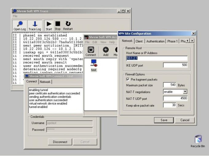
Task: Click the VPN Connect window title icon
Action: click(x=27, y=76)
